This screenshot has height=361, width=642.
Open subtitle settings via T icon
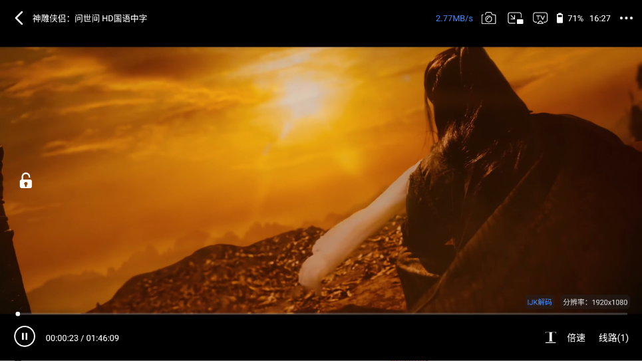[x=550, y=338]
